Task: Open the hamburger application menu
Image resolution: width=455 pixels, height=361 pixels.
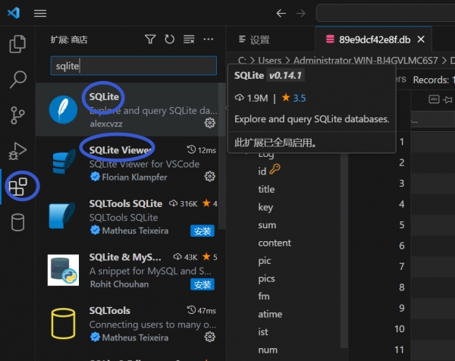Action: (x=40, y=14)
